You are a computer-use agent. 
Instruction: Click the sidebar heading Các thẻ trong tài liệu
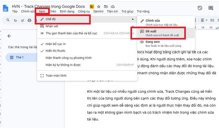(x=23, y=47)
